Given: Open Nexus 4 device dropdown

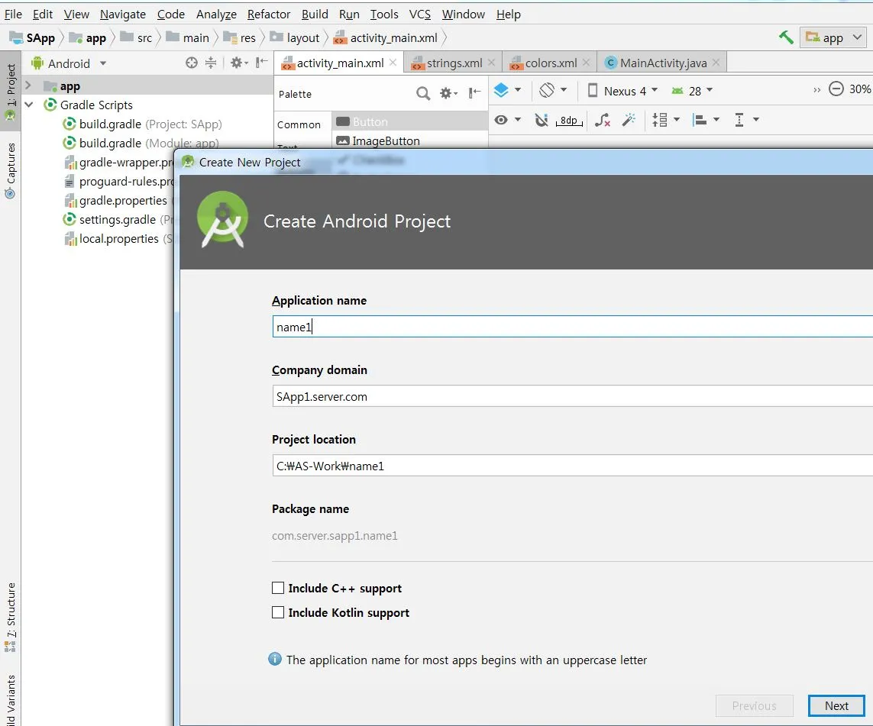Looking at the screenshot, I should tap(622, 91).
